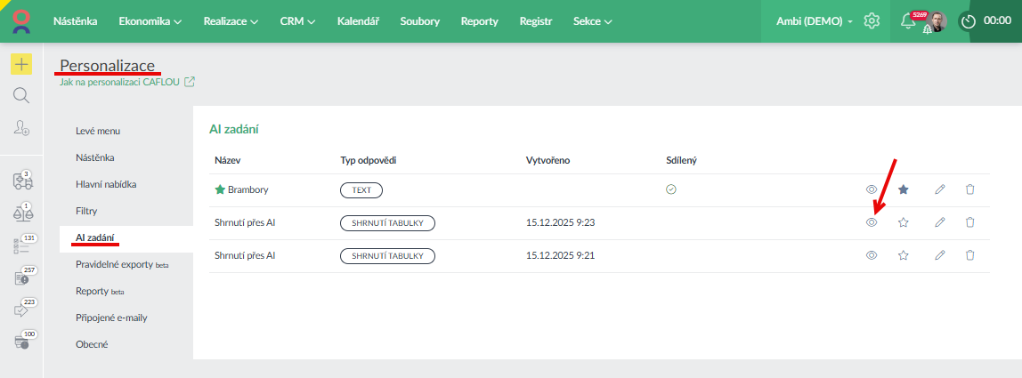1022x378 pixels.
Task: Click the add contact icon in sidebar
Action: tap(20, 128)
